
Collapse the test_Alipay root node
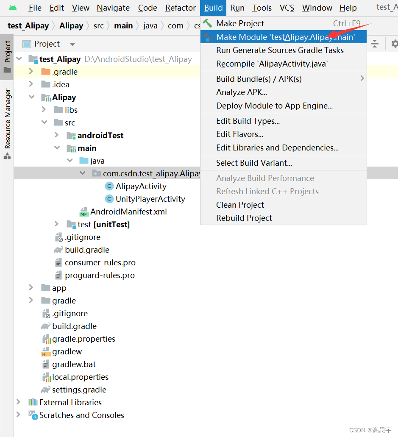click(19, 59)
